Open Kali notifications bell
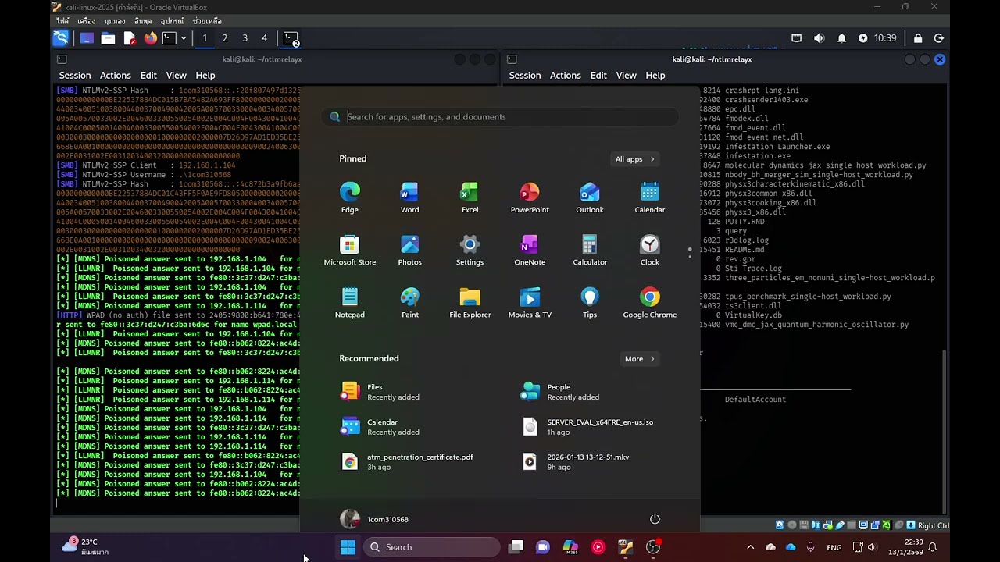 841,37
